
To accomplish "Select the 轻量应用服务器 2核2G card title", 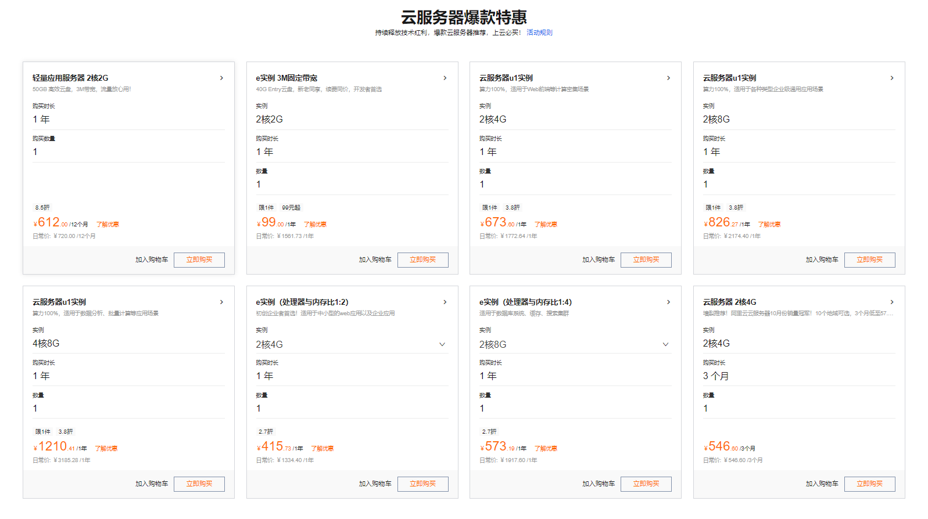I will [x=70, y=78].
